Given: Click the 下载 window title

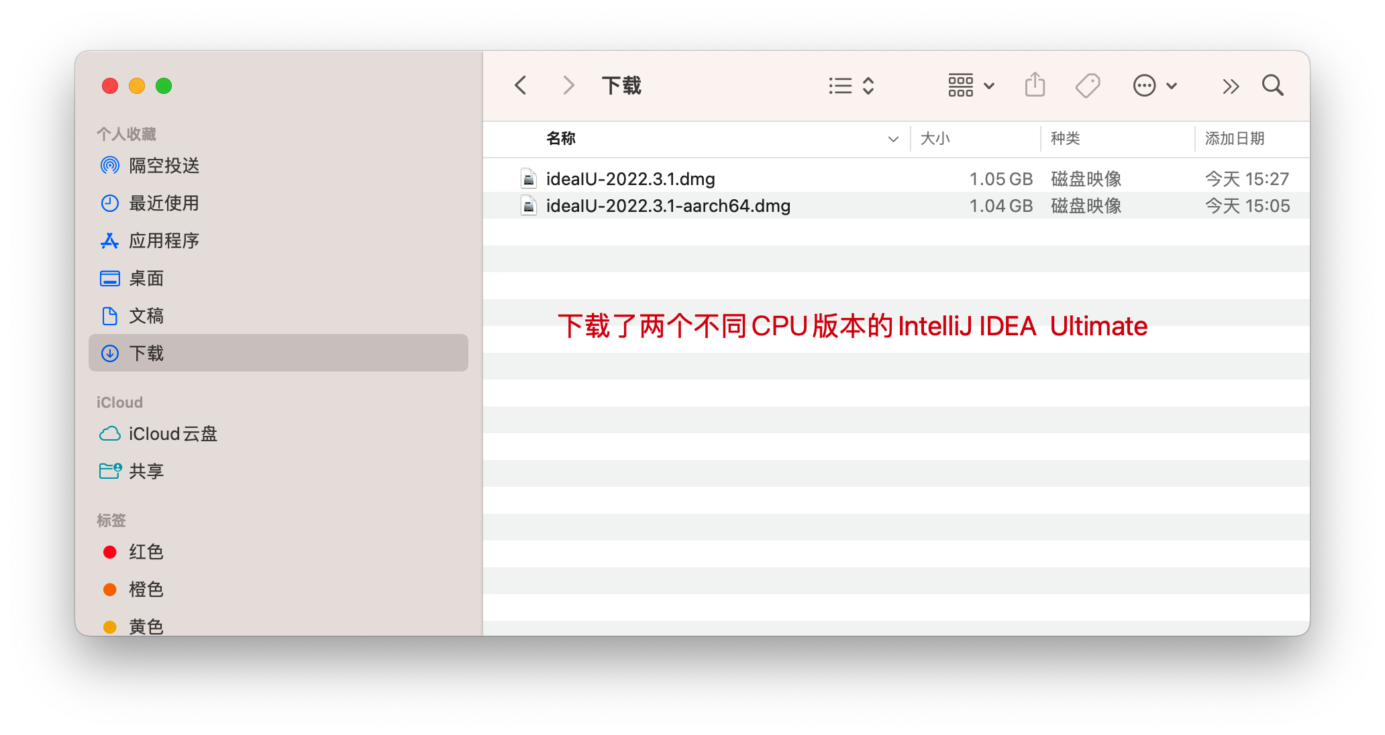Looking at the screenshot, I should click(621, 86).
